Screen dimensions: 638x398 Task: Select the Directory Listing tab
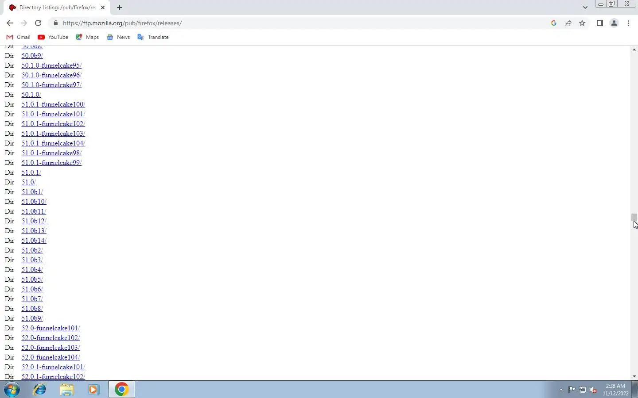(57, 8)
